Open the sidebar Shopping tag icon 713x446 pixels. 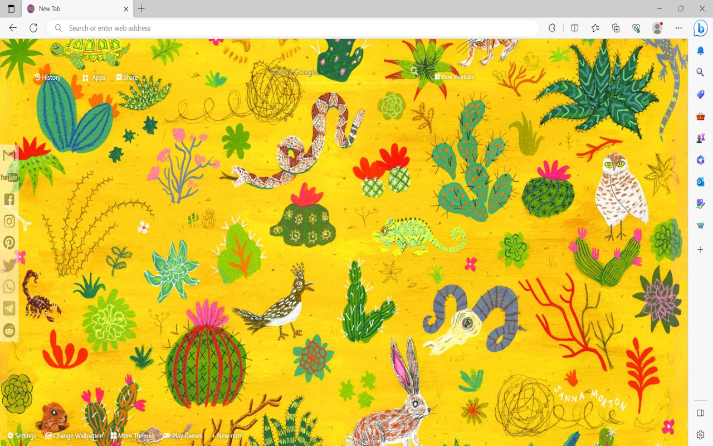[701, 95]
